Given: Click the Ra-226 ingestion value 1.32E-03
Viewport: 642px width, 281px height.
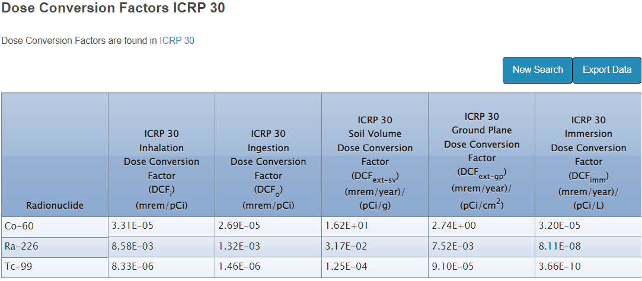Looking at the screenshot, I should click(x=239, y=246).
